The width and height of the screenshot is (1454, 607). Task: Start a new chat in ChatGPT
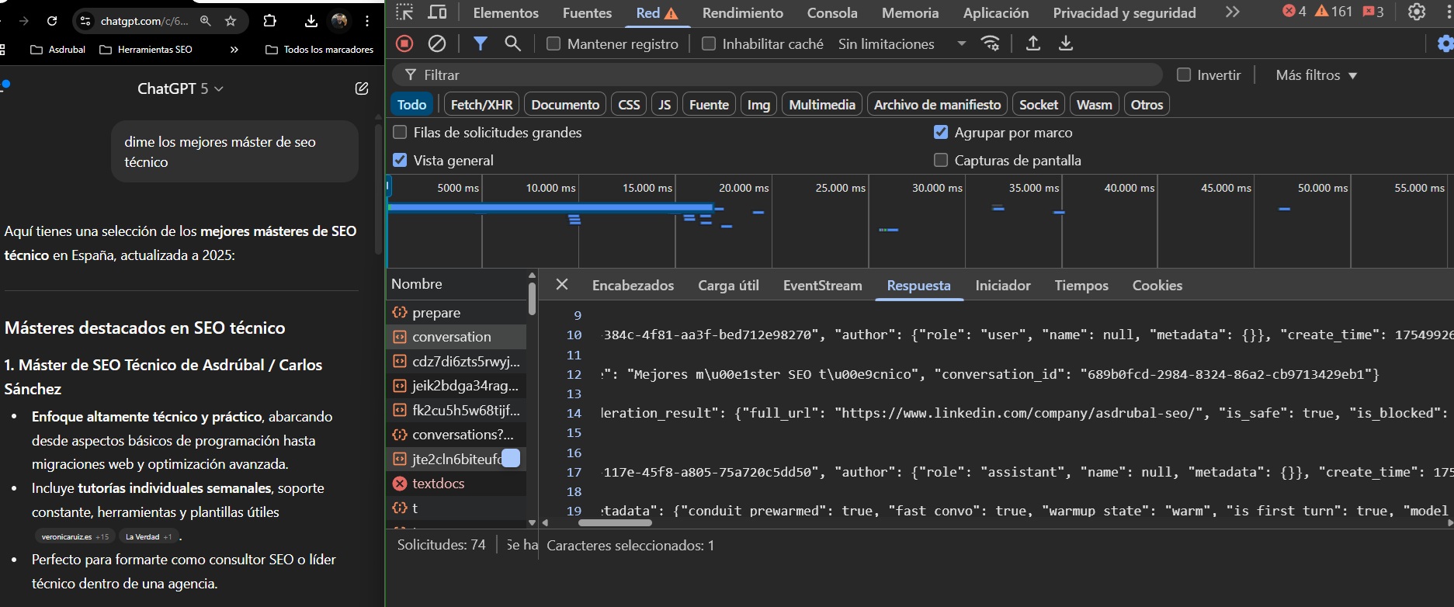click(x=362, y=88)
